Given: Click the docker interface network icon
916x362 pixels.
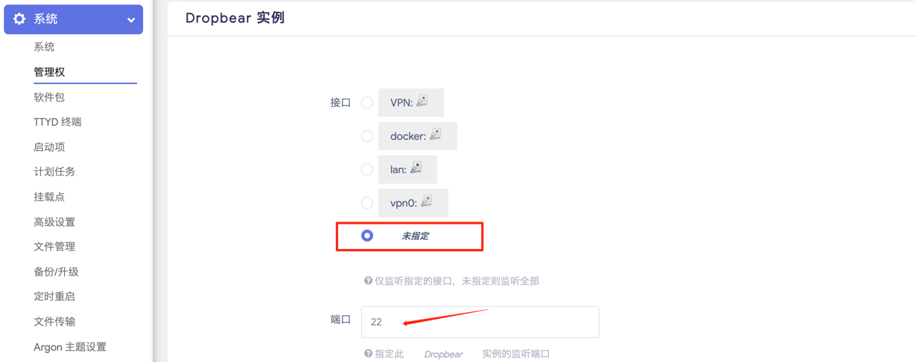Looking at the screenshot, I should pyautogui.click(x=436, y=135).
